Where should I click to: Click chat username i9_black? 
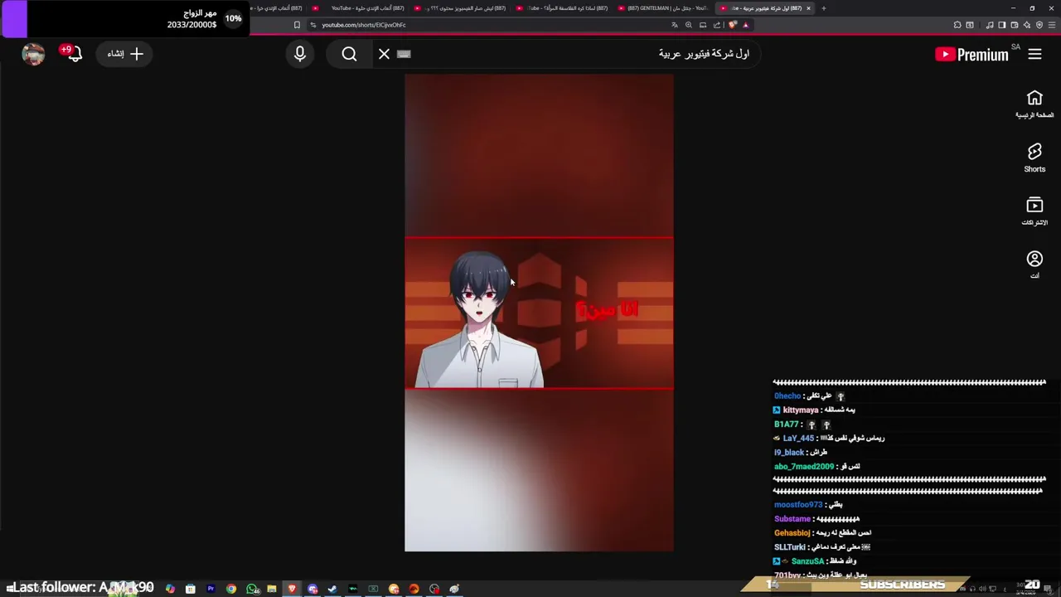pos(789,452)
